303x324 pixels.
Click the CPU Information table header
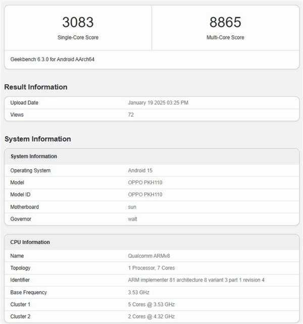[30, 242]
